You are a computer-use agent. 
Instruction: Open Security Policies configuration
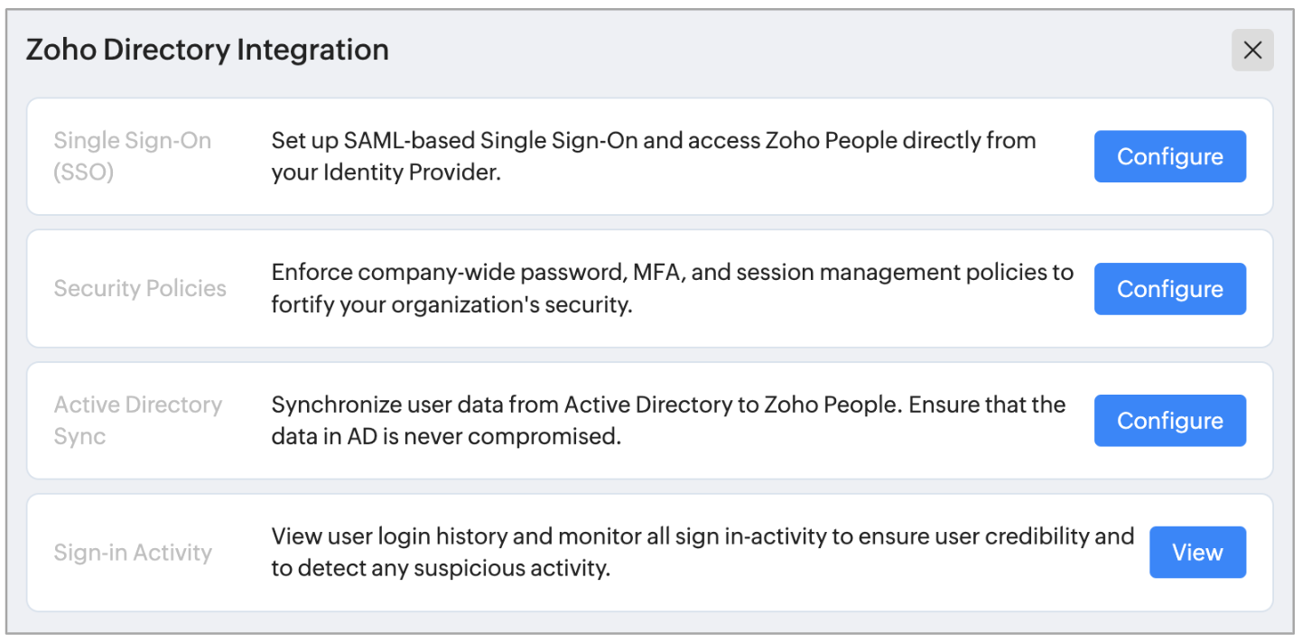(x=1169, y=289)
